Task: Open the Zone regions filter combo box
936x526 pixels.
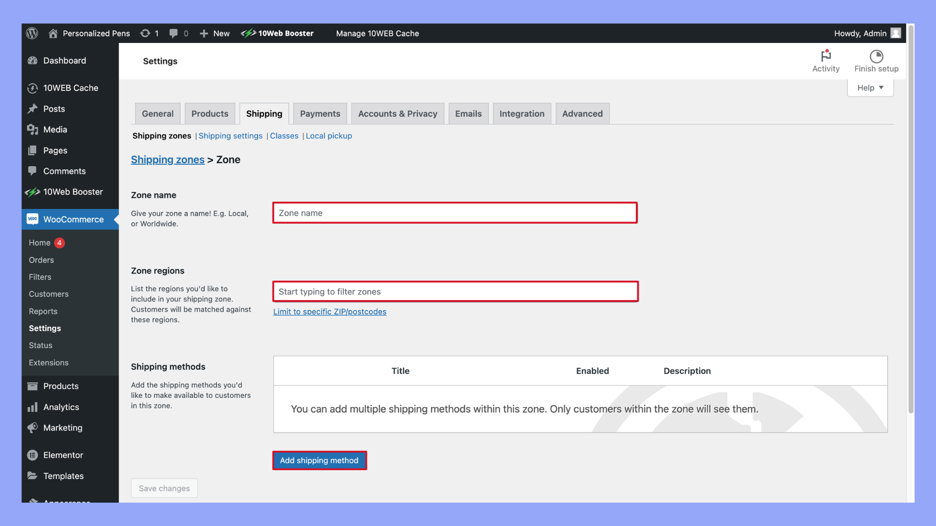Action: [x=455, y=292]
